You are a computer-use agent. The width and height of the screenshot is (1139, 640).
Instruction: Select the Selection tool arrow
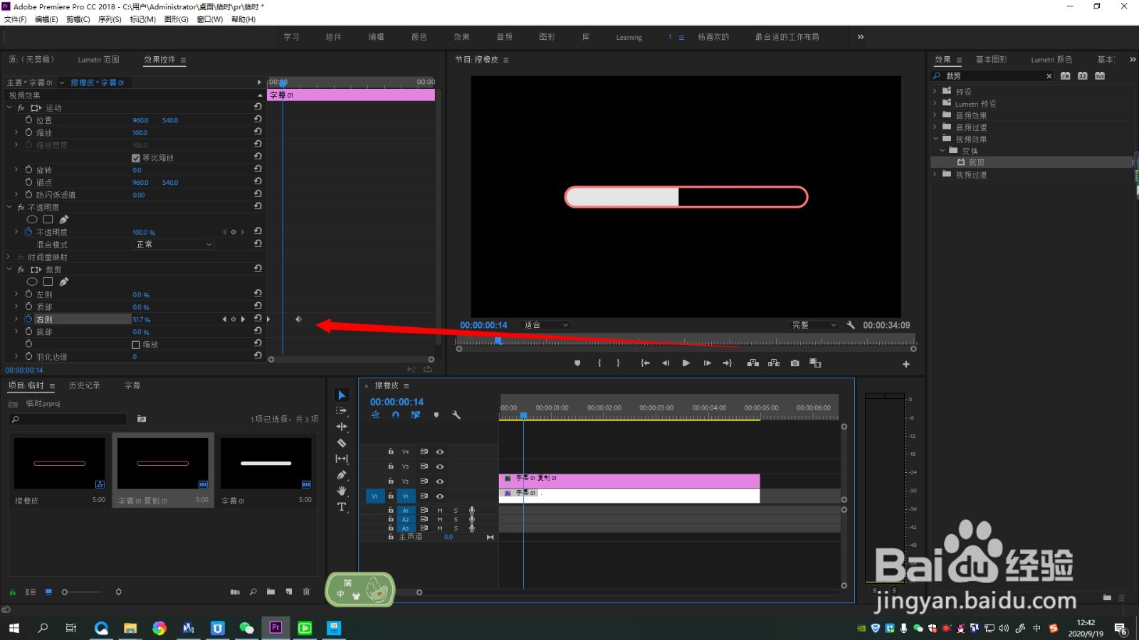pyautogui.click(x=342, y=395)
